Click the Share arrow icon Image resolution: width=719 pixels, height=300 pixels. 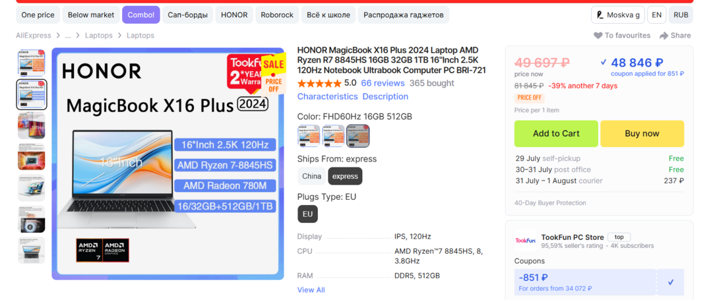[664, 36]
